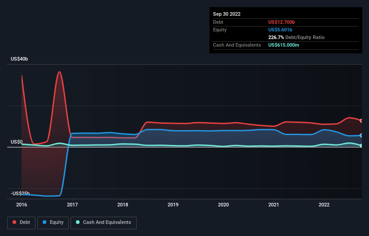
Task: Click the Equity label in tooltip
Action: point(220,30)
